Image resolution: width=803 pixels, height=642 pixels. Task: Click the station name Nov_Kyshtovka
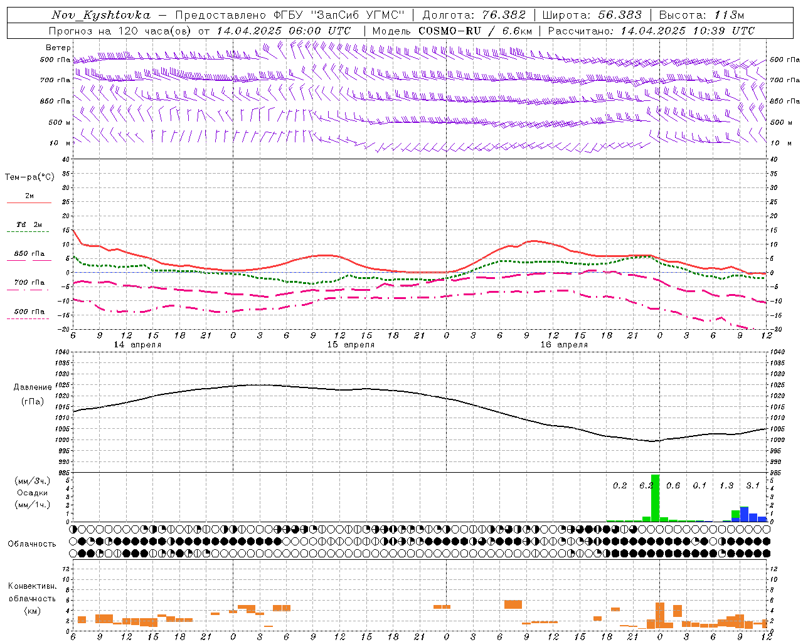(x=101, y=15)
